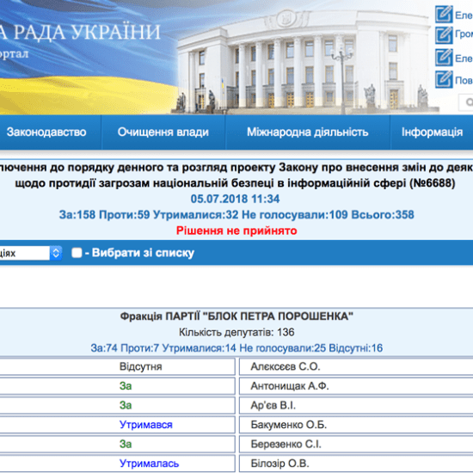This screenshot has width=473, height=473.
Task: Click deputy name 'Березенко С.І.'
Action: click(286, 444)
